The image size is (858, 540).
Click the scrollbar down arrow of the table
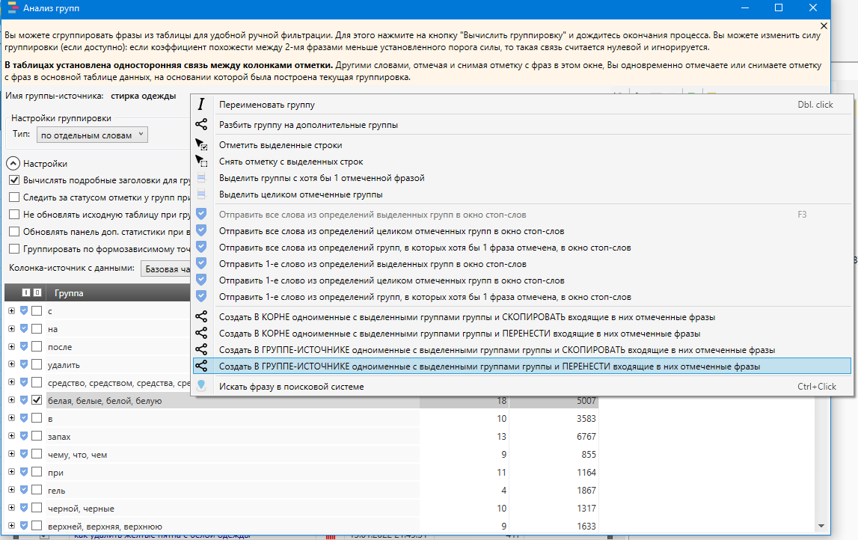point(821,526)
